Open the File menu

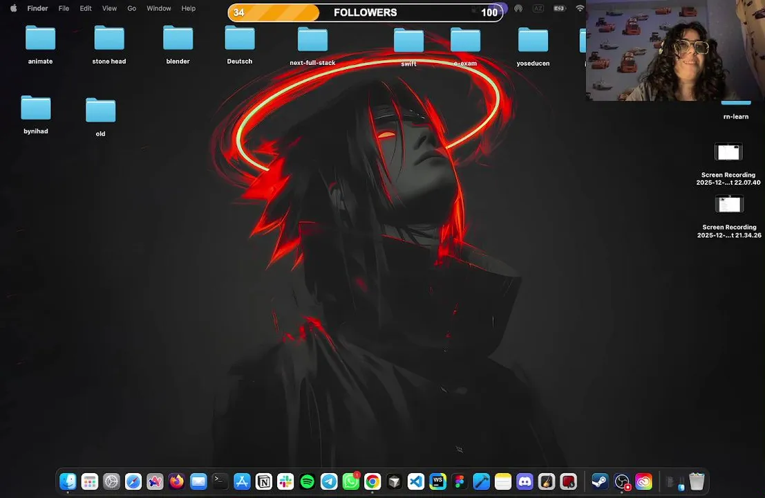click(x=64, y=8)
